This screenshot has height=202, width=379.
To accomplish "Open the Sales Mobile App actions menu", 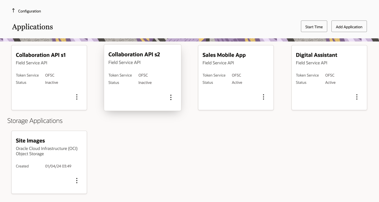I will tap(263, 97).
